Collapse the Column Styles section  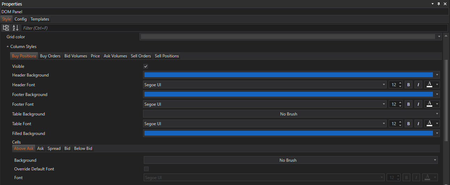click(8, 47)
